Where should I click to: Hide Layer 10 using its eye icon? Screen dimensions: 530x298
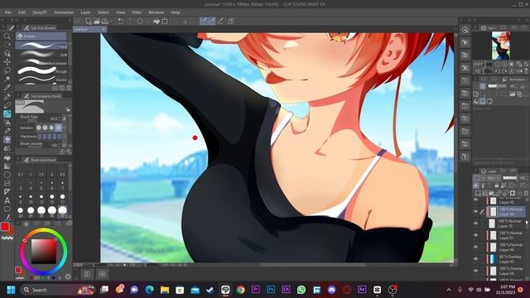(476, 223)
